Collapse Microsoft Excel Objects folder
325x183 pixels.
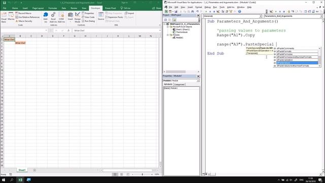[168, 27]
